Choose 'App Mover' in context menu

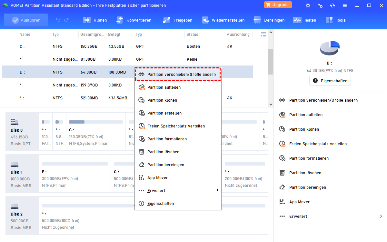pos(178,177)
